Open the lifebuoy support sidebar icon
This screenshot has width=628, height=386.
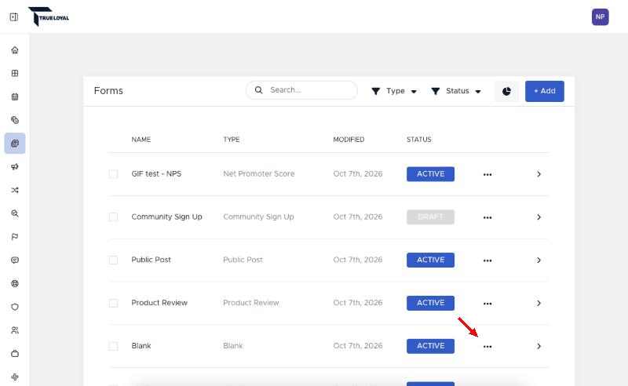pos(15,283)
